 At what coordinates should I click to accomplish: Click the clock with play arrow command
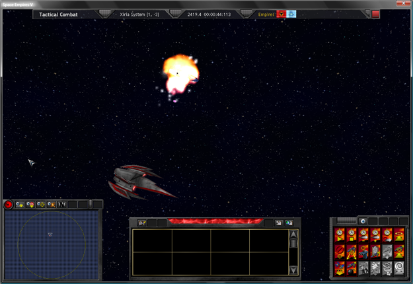point(340,234)
